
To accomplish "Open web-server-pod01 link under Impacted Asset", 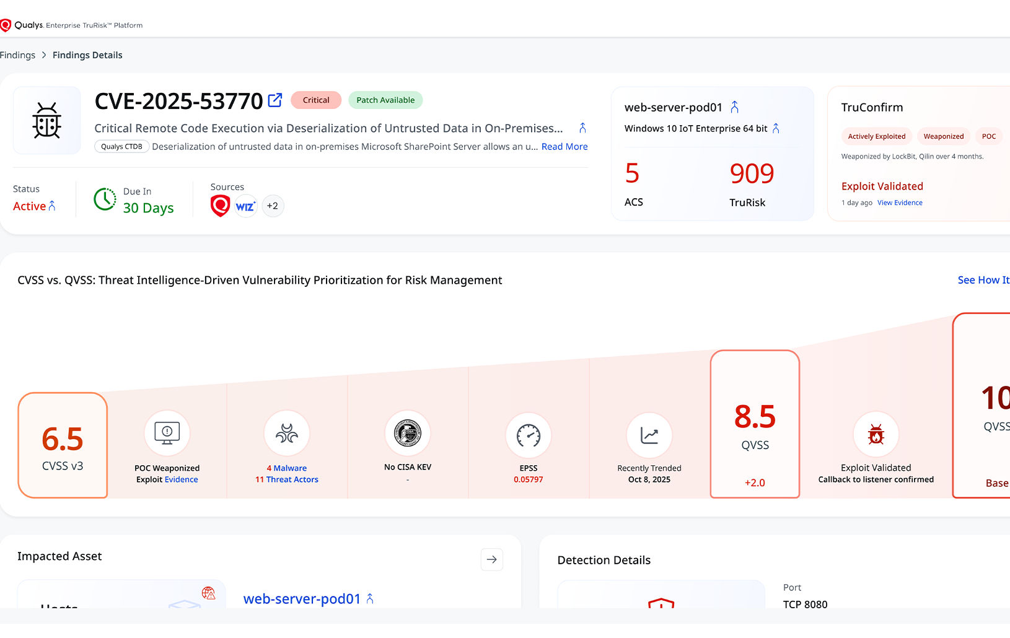I will [x=302, y=599].
